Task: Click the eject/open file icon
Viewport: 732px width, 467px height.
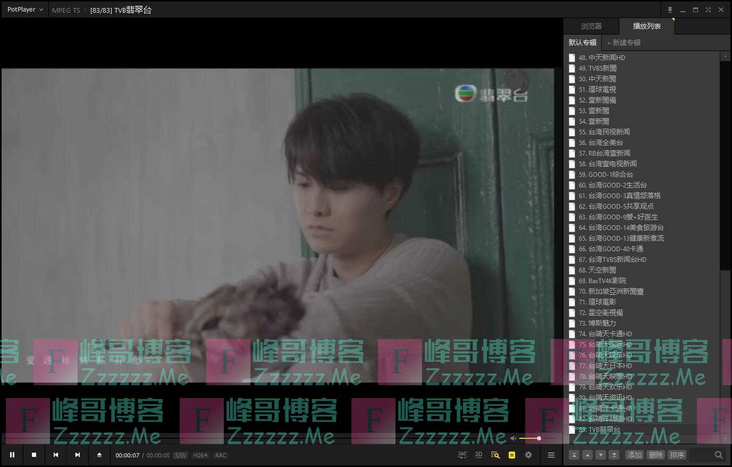Action: point(99,455)
